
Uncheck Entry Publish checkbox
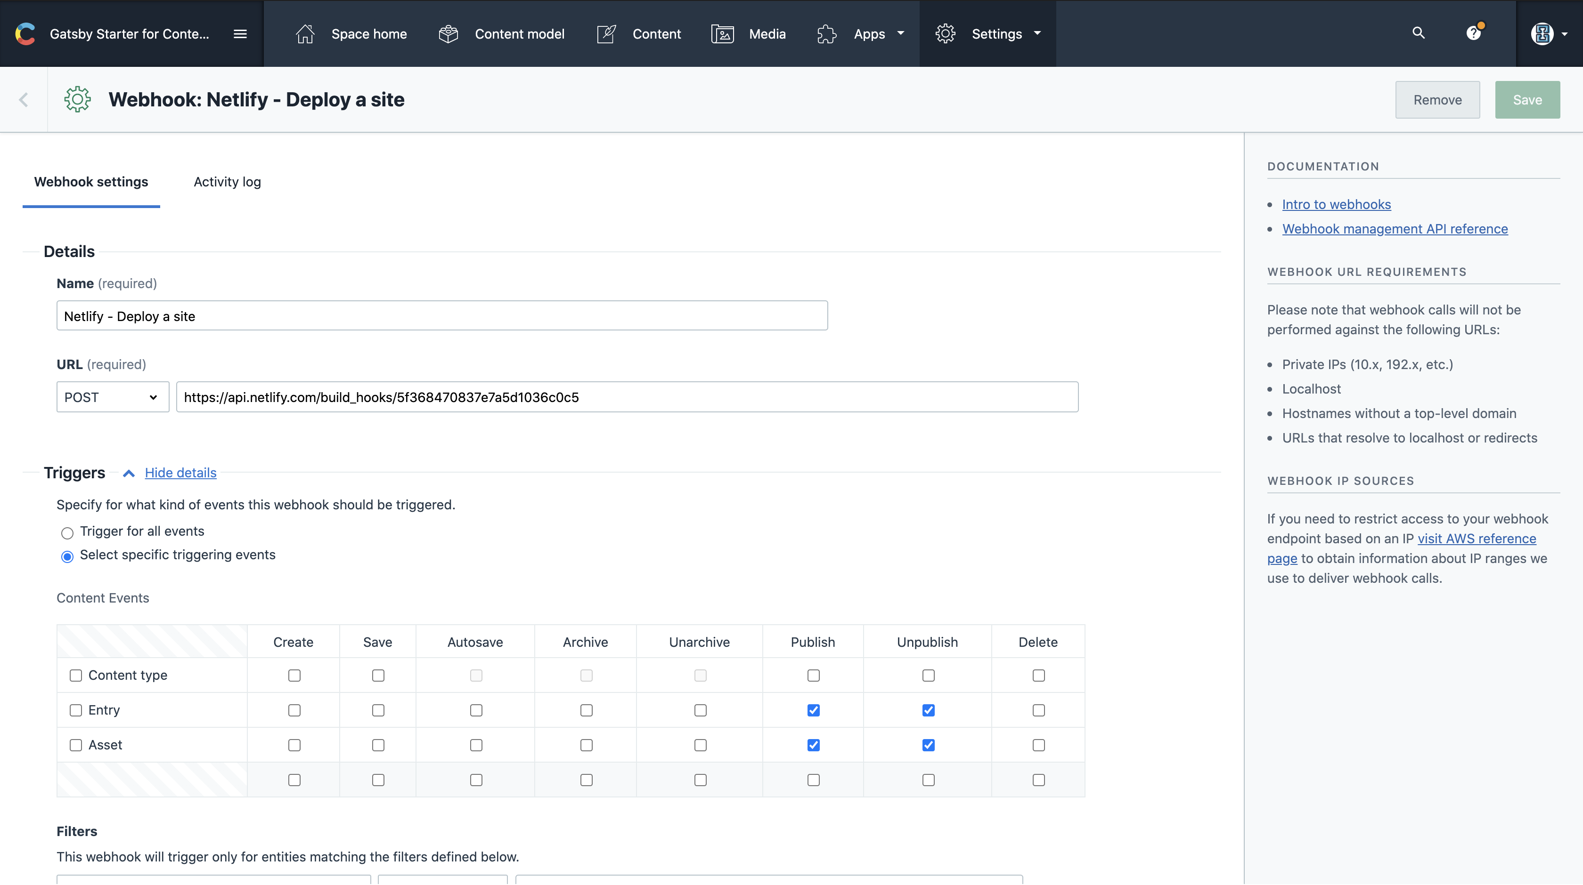point(814,710)
